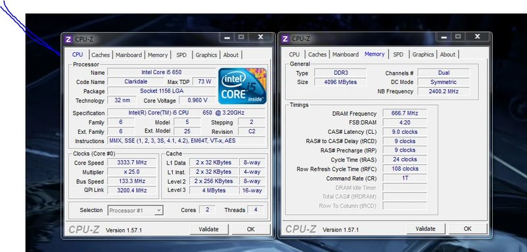The image size is (527, 252).
Task: Click the L1 Inst. 4-way value
Action: 252,172
